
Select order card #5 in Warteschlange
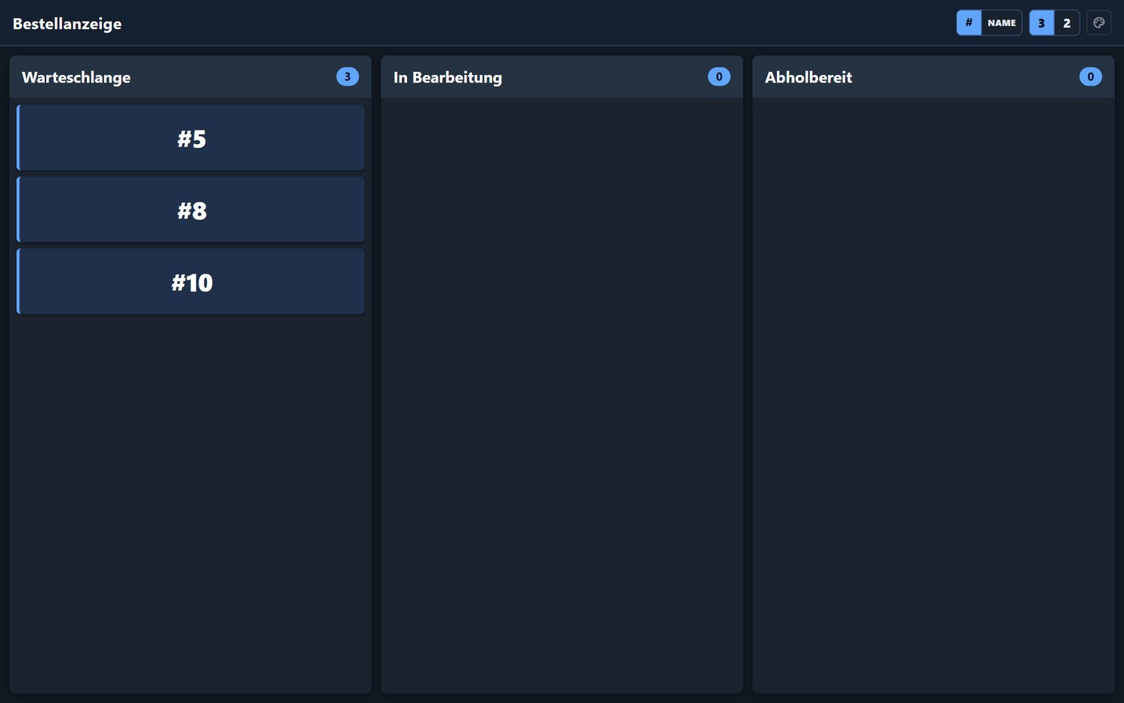190,138
